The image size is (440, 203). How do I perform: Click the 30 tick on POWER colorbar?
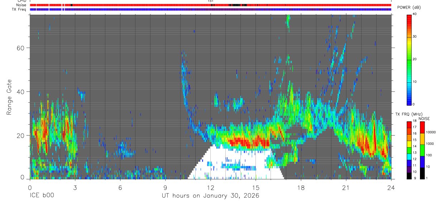pos(415,37)
